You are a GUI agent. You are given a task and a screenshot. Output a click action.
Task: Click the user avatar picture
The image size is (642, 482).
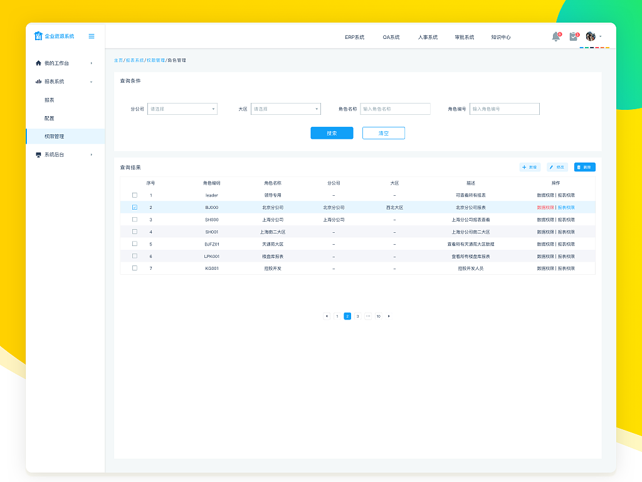tap(591, 36)
